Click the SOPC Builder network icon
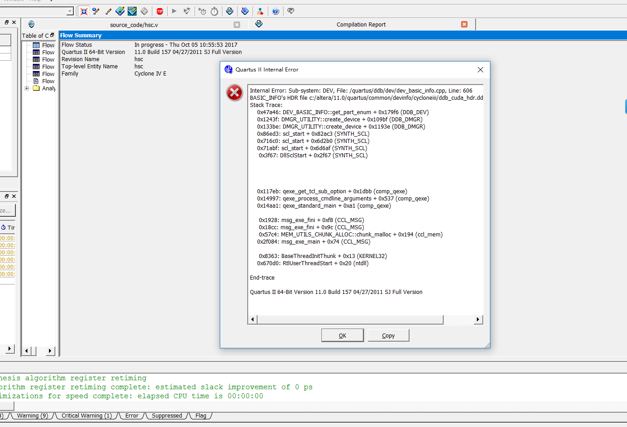The width and height of the screenshot is (627, 427). [x=260, y=11]
